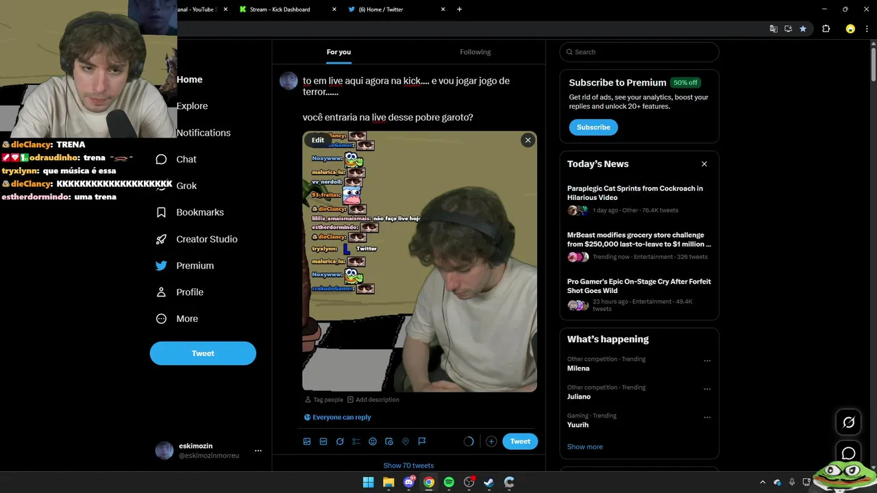Open the More menu in sidebar
Screen dimensions: 877x493
click(177, 319)
